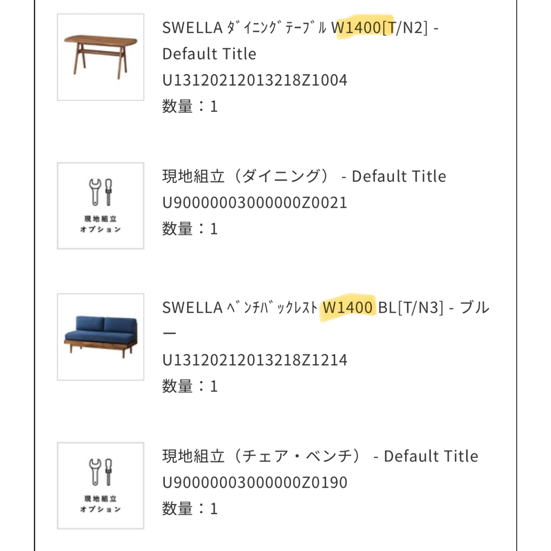Select SKU code U1312021201321​8Z1004
The image size is (551, 551).
click(255, 80)
